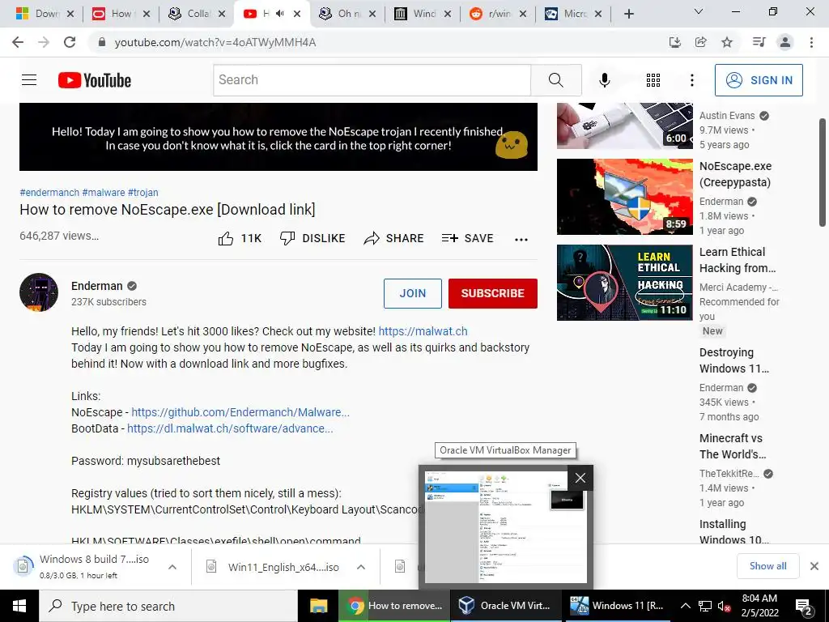
Task: Mute the audio icon on YouTube tab
Action: click(279, 14)
